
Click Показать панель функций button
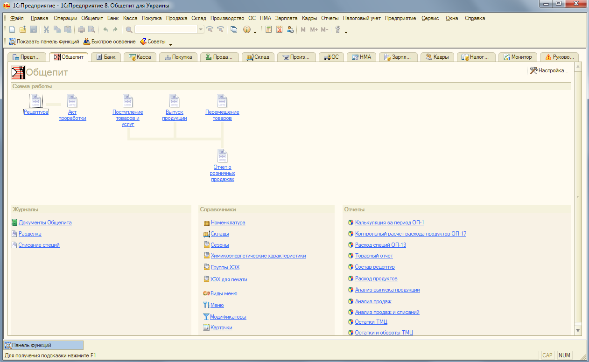(44, 42)
